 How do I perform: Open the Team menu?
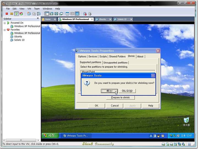pos(37,9)
